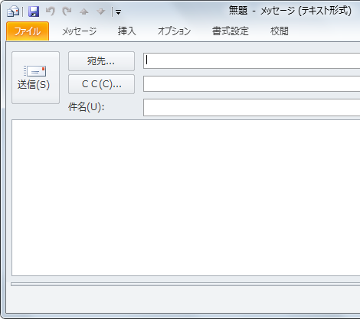Click the 件名 subject input field
The width and height of the screenshot is (360, 319).
click(x=251, y=108)
